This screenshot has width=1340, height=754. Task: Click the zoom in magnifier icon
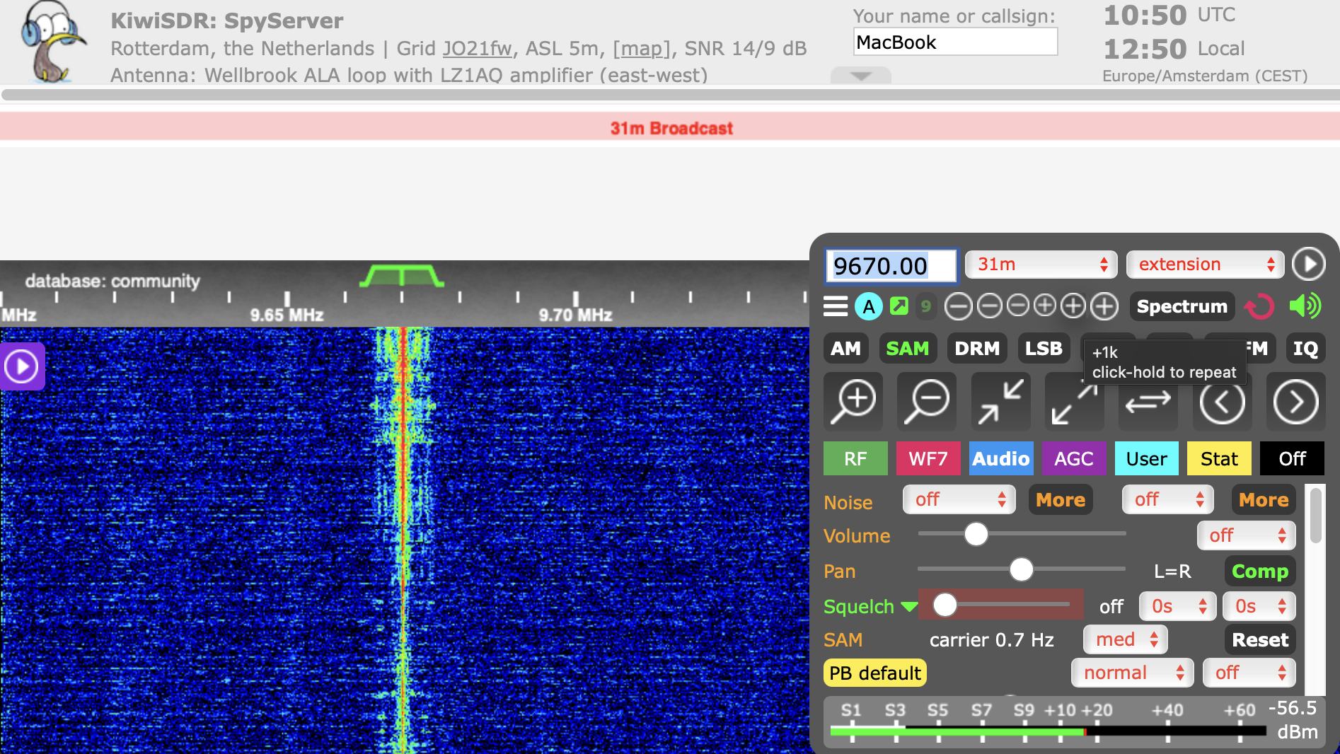click(853, 402)
